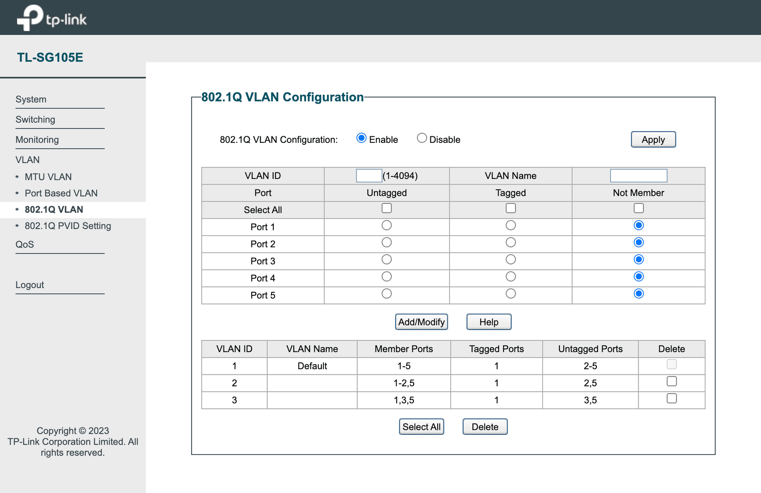761x493 pixels.
Task: Set Port 3 as Tagged
Action: (x=511, y=259)
